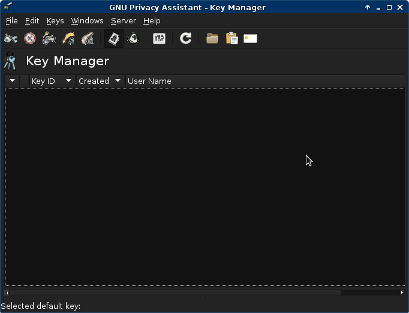Open the Clipboard toolbar icon
409x313 pixels.
(x=231, y=38)
